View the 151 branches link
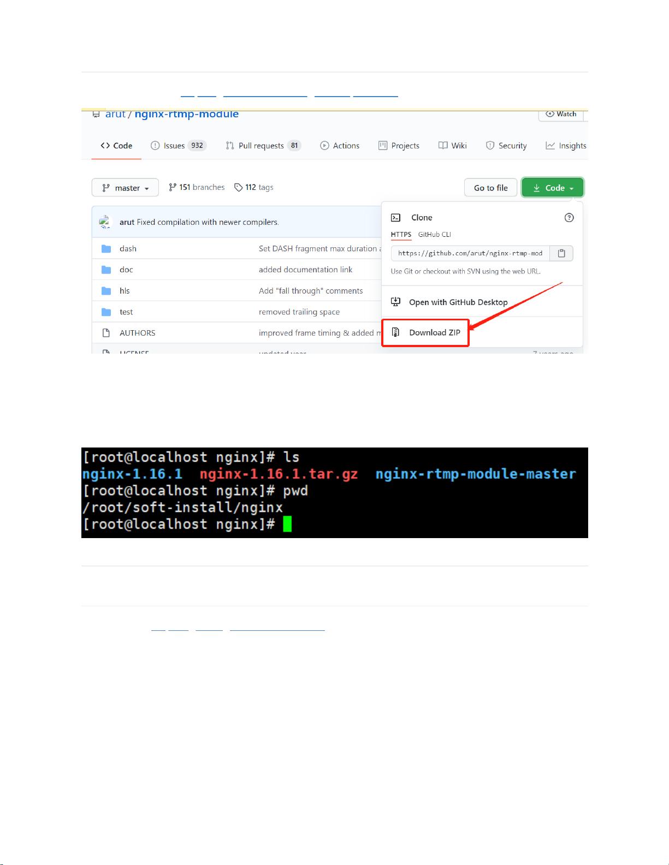Screen dimensions: 669x865 [x=197, y=187]
